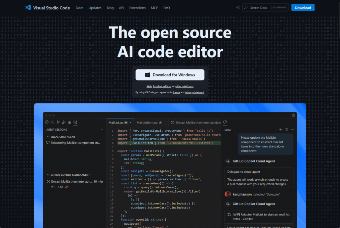Click the page vertical scrollbar

pos(339,20)
